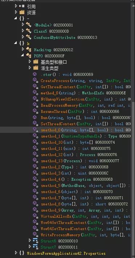Click the .ctor() method cube icon
This screenshot has height=258, width=135.
pos(34,74)
